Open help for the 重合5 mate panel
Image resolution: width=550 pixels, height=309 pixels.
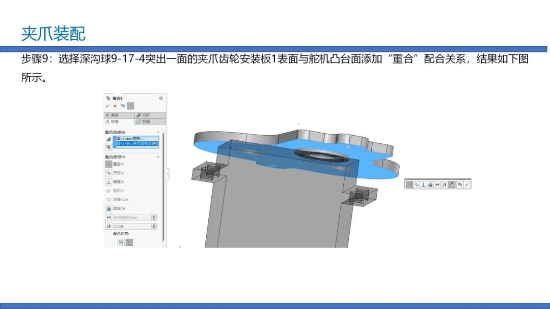click(161, 98)
